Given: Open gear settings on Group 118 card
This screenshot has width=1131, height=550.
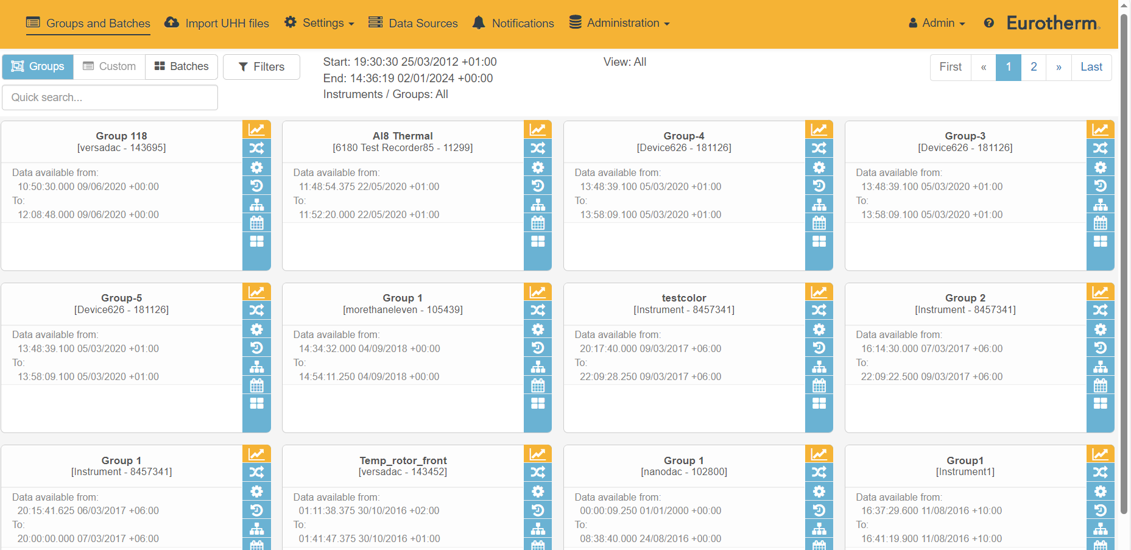Looking at the screenshot, I should pos(256,167).
